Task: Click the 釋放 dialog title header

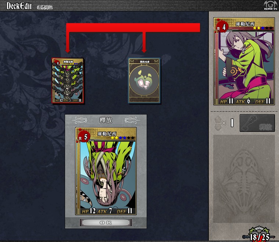Action: point(106,120)
